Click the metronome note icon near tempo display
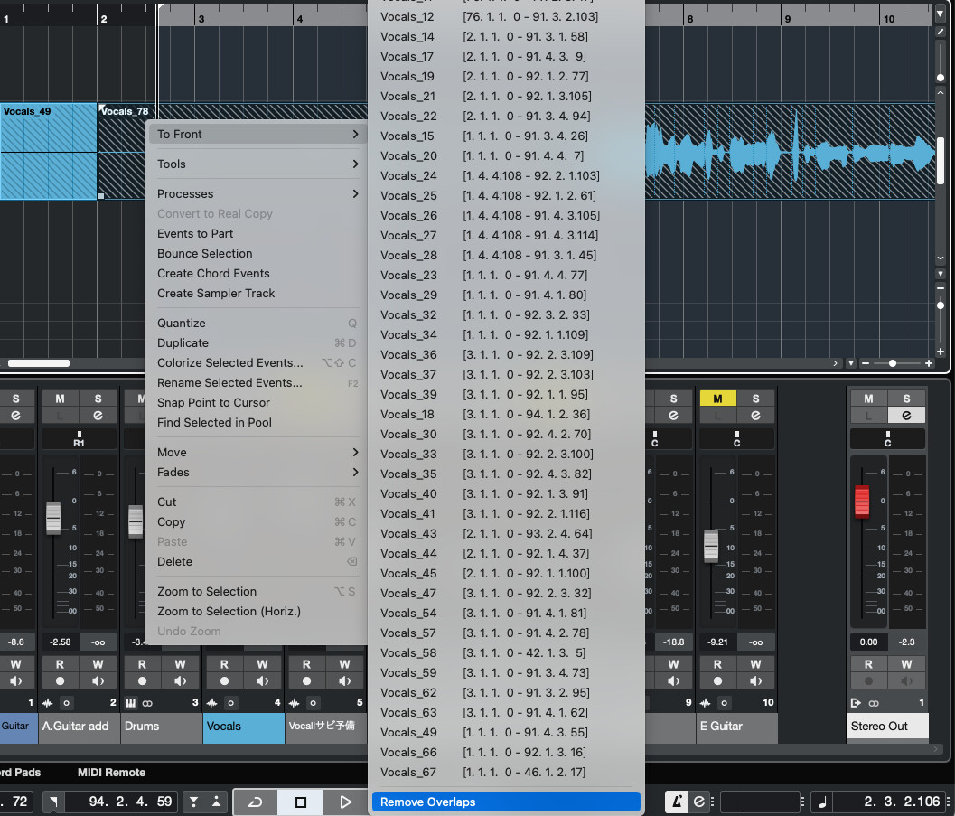Image resolution: width=955 pixels, height=816 pixels. coord(821,802)
